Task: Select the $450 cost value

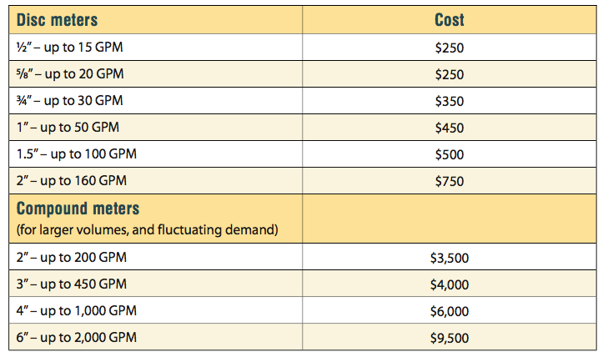Action: [x=450, y=128]
